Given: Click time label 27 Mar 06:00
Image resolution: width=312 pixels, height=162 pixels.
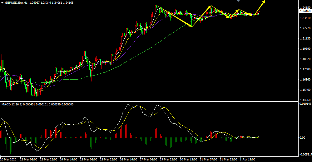Looking at the screenshot, I should [148, 160].
